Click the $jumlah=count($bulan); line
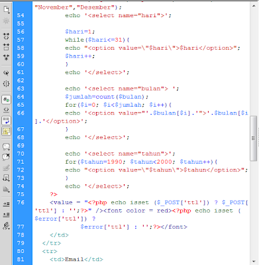259x265 pixels. coord(107,97)
